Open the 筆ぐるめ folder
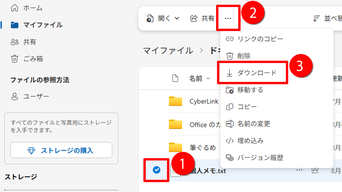 (x=203, y=148)
